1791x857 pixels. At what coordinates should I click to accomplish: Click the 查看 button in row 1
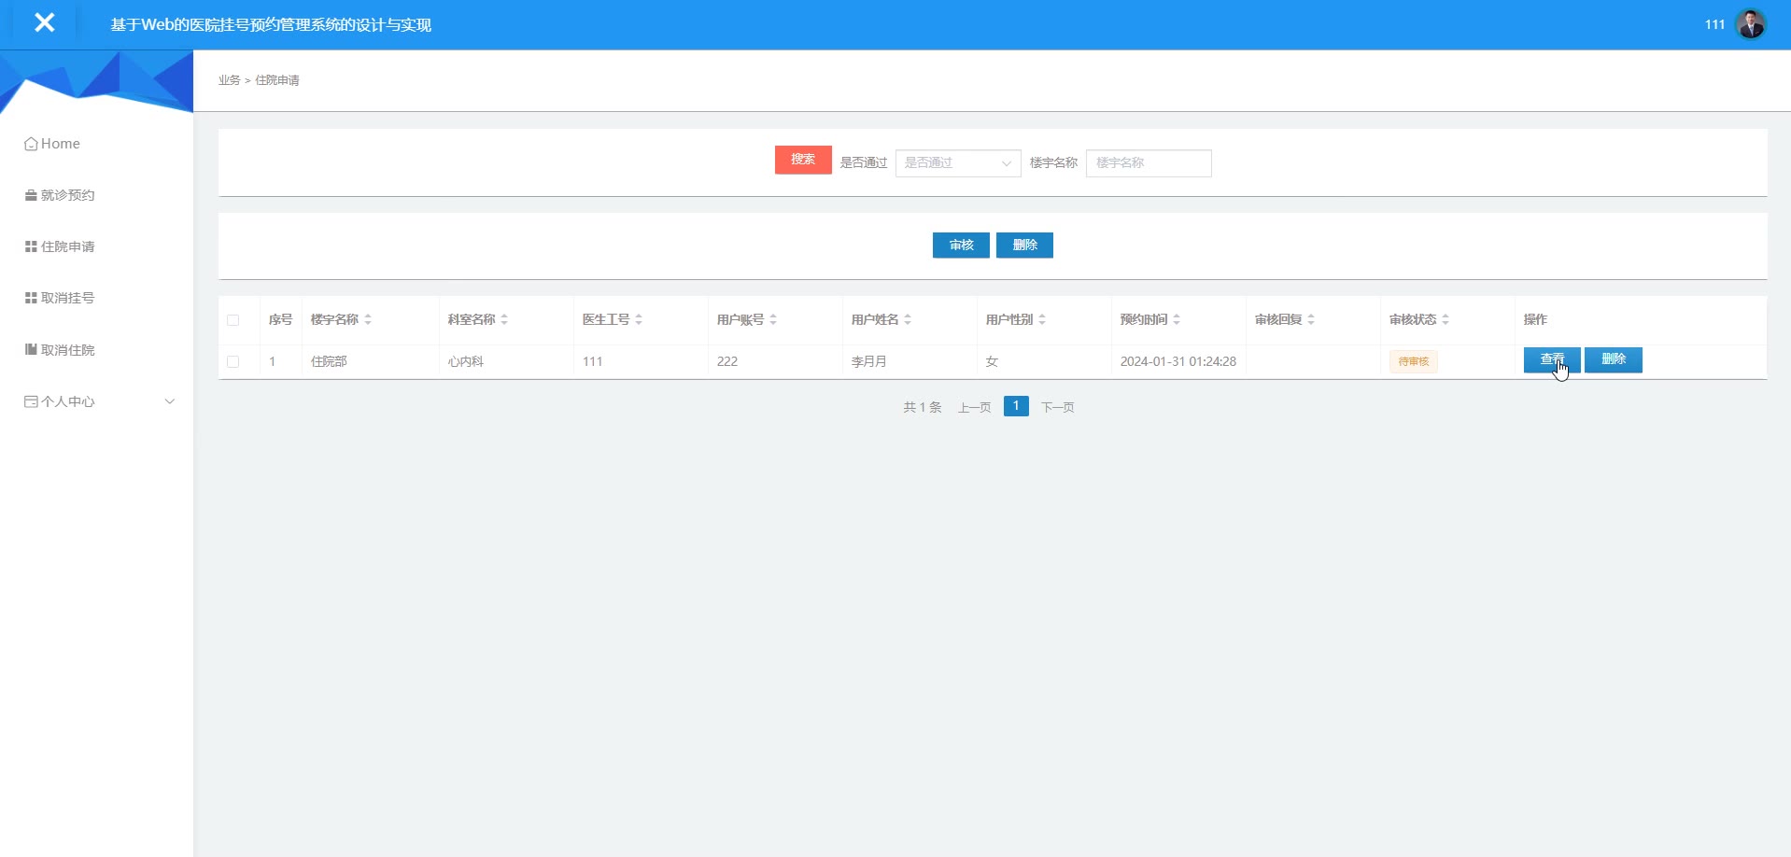tap(1552, 360)
